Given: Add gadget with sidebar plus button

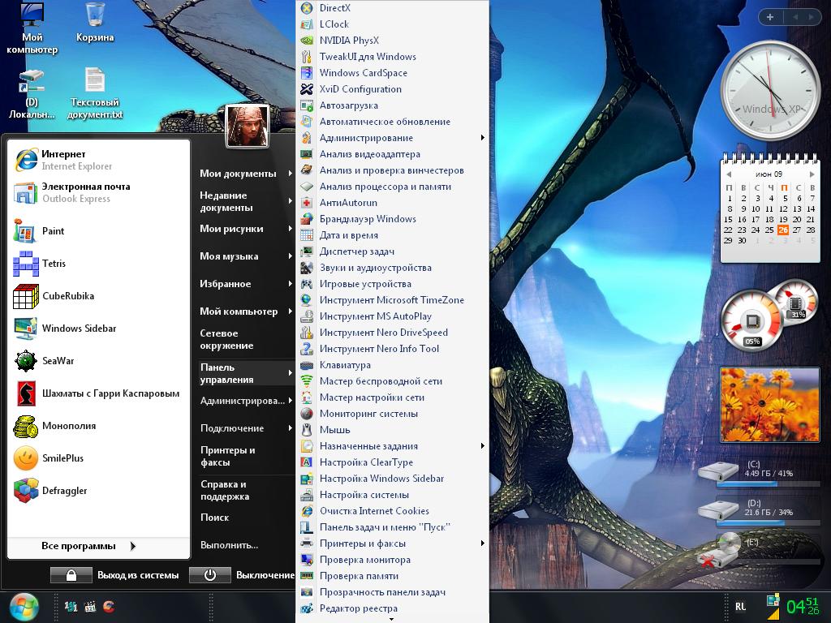Looking at the screenshot, I should point(770,17).
